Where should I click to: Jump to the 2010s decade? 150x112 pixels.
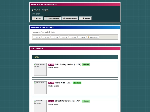click(x=73, y=37)
